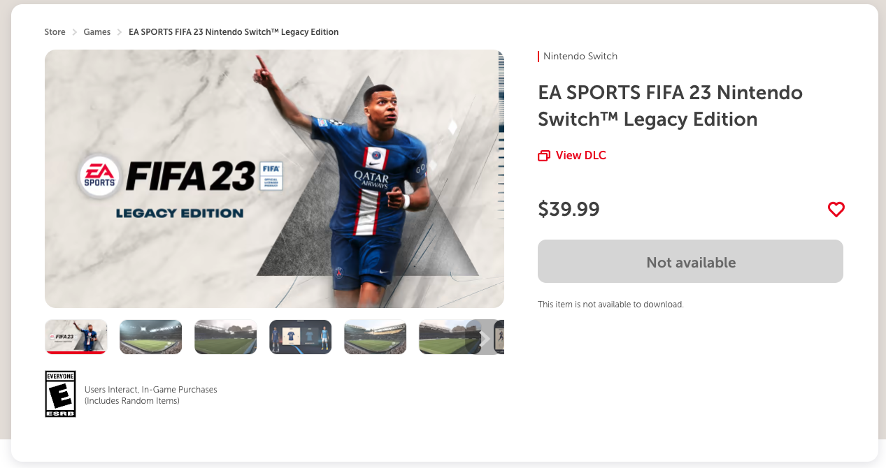The image size is (886, 468).
Task: Open the second gallery thumbnail of the stadium
Action: (x=151, y=337)
